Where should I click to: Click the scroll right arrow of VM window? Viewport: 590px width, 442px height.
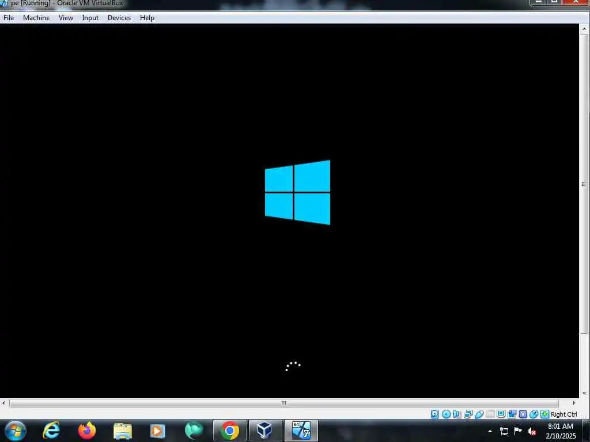[574, 403]
